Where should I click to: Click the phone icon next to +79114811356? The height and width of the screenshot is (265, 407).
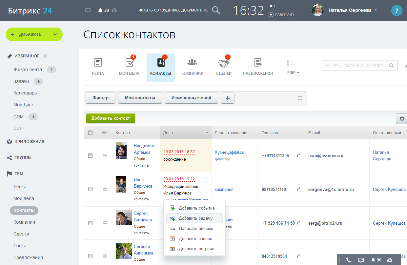coord(298,155)
